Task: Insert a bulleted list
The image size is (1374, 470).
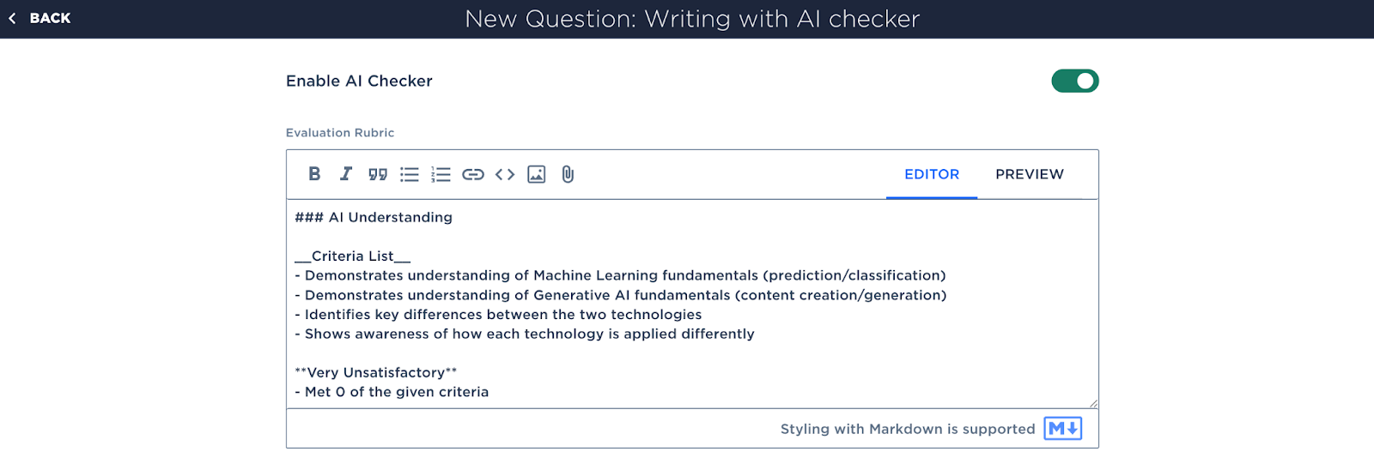Action: 410,174
